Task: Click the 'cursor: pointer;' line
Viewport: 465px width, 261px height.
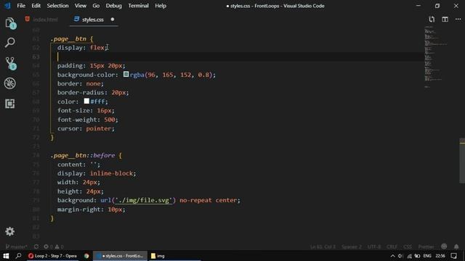Action: [x=86, y=129]
